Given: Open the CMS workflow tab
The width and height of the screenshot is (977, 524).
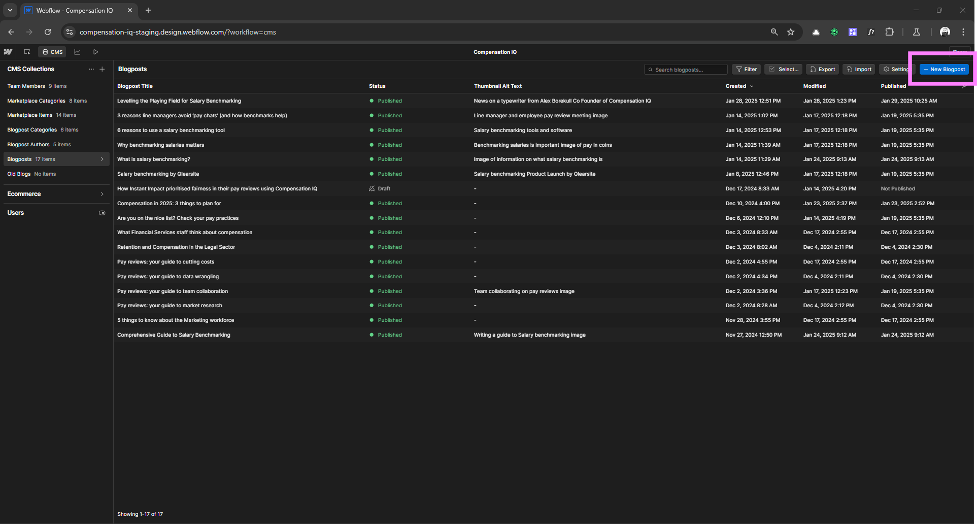Looking at the screenshot, I should pos(53,52).
